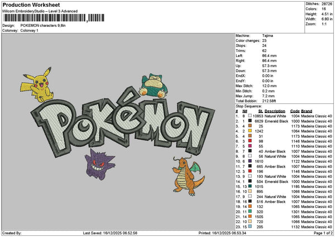Click the Machine value Tajima

(267, 36)
